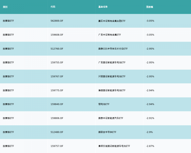Open 国泰中证新能源汽车ETF fund name
Image resolution: width=191 pixels, height=153 pixels.
click(111, 118)
